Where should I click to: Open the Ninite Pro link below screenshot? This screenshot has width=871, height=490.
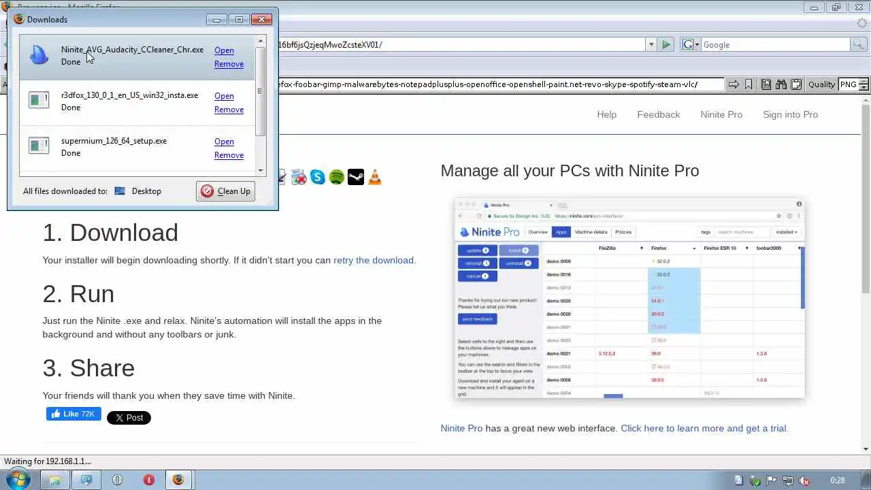[461, 428]
